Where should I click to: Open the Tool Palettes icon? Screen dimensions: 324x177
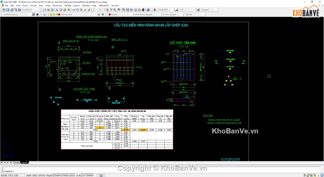point(131,10)
